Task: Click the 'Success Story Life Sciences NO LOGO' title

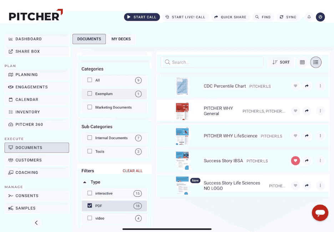Action: tap(232, 186)
